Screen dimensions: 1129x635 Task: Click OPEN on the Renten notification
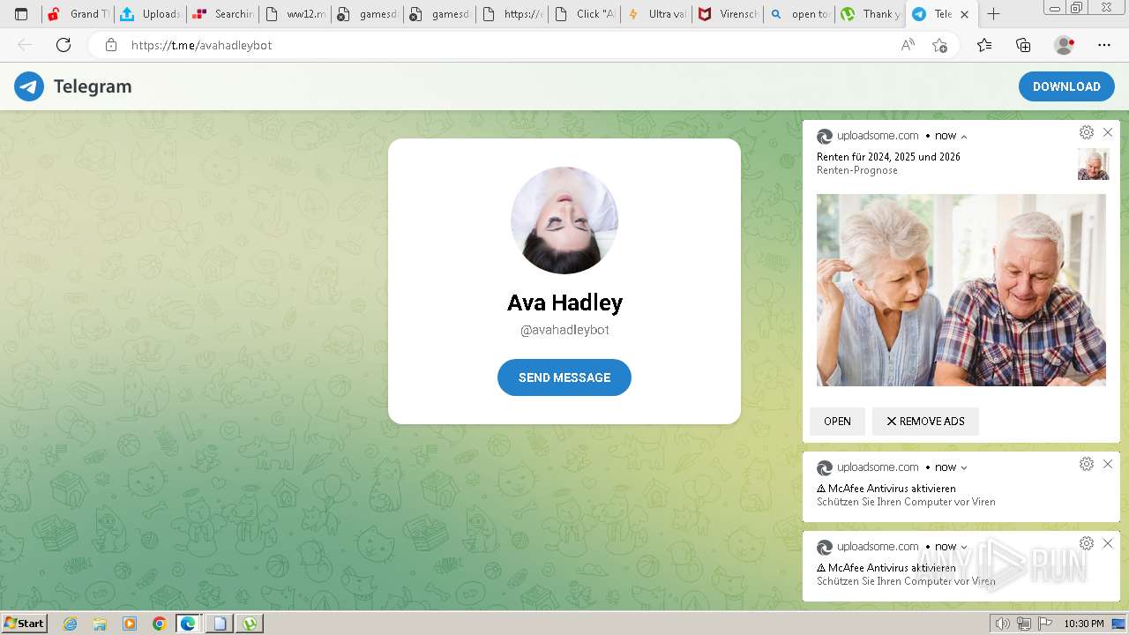(x=837, y=421)
